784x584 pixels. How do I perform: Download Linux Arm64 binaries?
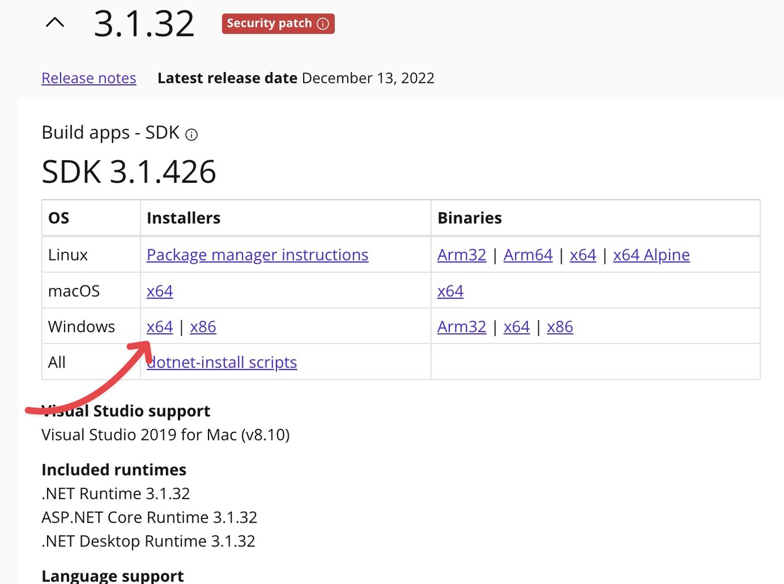pos(528,255)
